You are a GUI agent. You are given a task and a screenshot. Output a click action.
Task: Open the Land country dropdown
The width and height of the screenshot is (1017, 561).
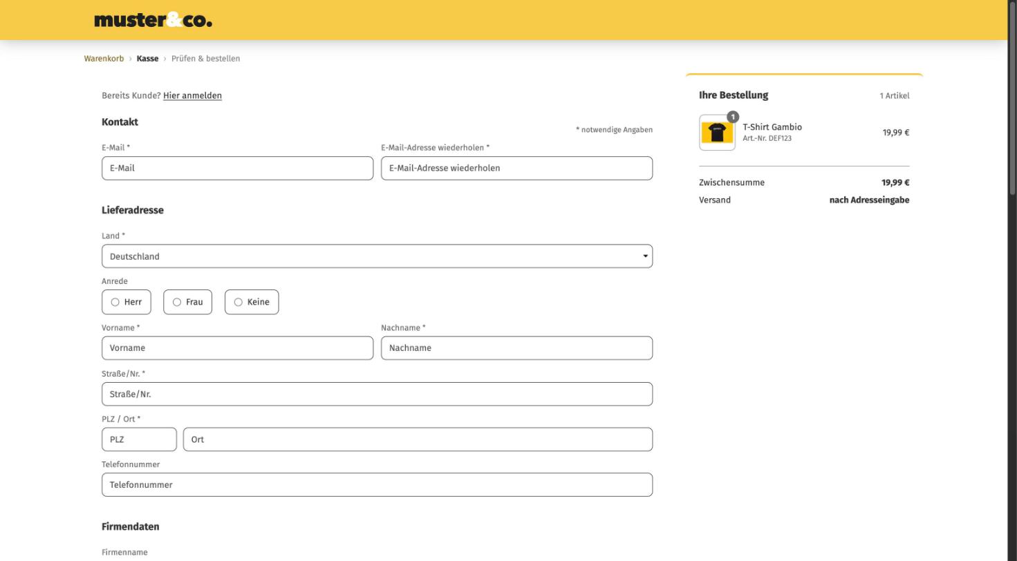(377, 256)
